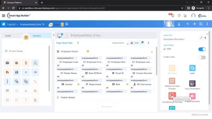
Task: Select the user assignment action icon
Action: click(x=35, y=63)
